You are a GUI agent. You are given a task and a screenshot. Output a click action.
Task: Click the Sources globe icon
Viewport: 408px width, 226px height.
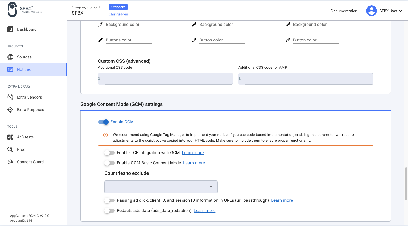(x=10, y=57)
